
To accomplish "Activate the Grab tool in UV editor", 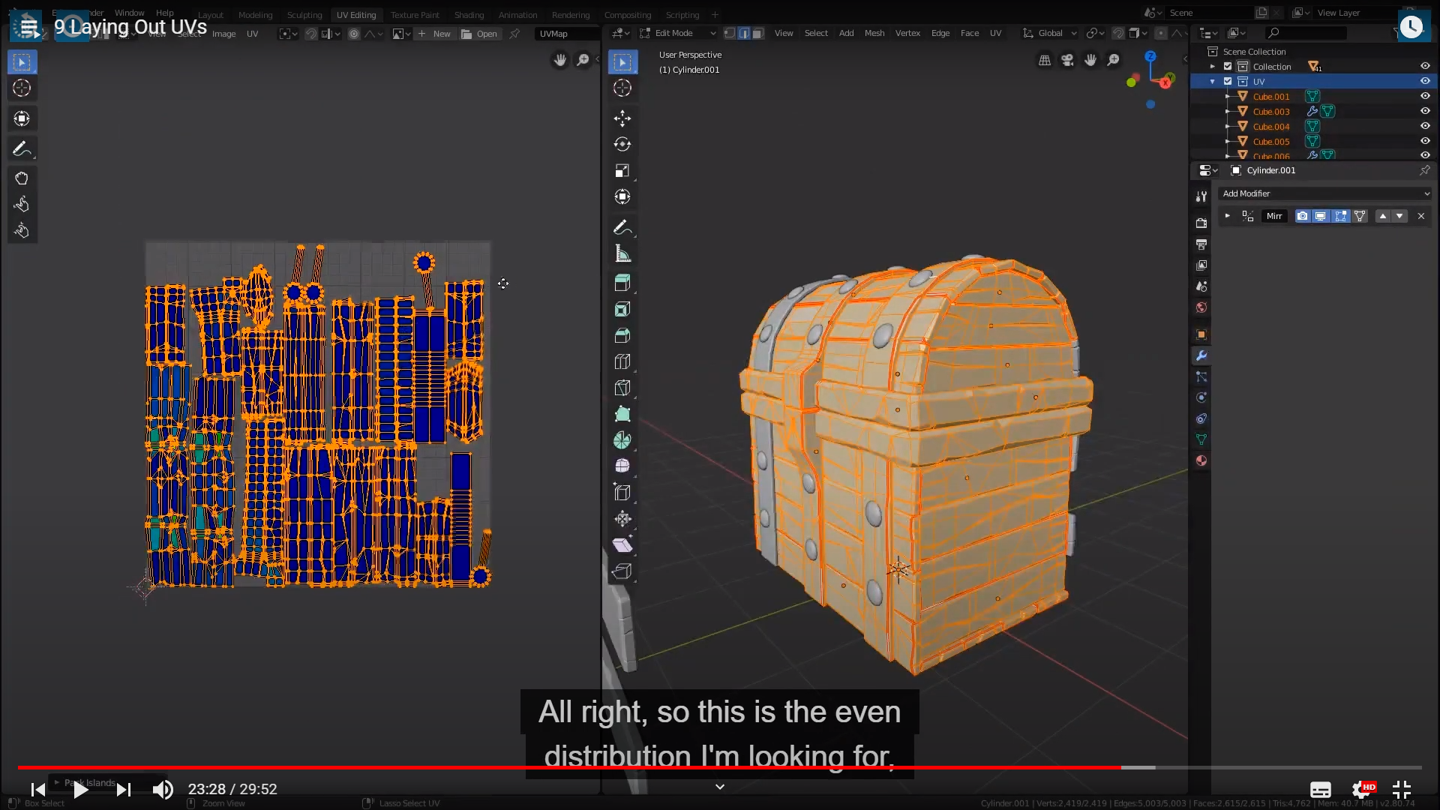I will (21, 178).
